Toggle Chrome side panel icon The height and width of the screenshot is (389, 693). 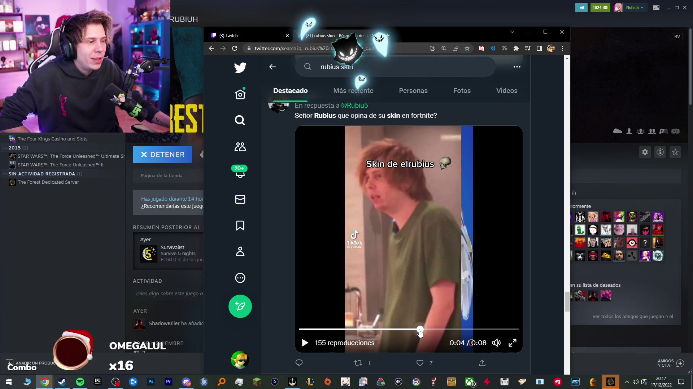point(539,48)
